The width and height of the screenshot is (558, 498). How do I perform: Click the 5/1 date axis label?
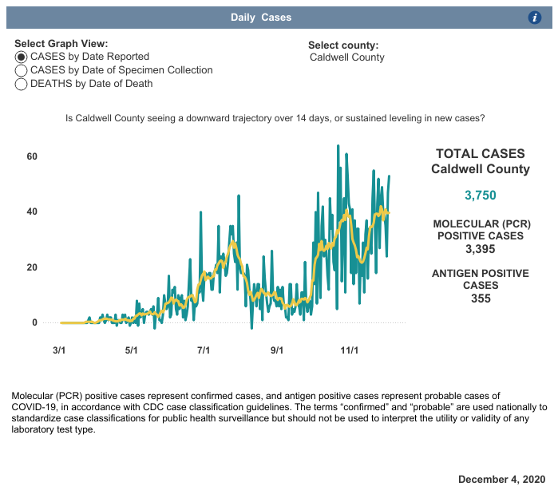(131, 350)
